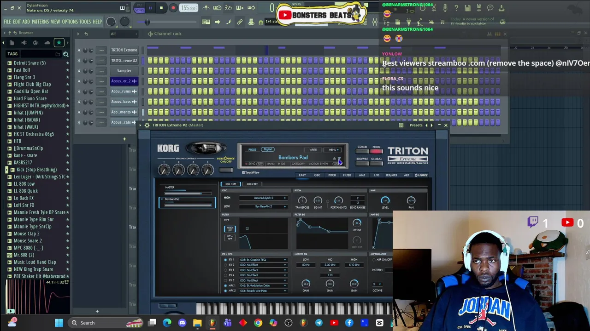Click the master pitch knob in toolbar

[x=124, y=22]
